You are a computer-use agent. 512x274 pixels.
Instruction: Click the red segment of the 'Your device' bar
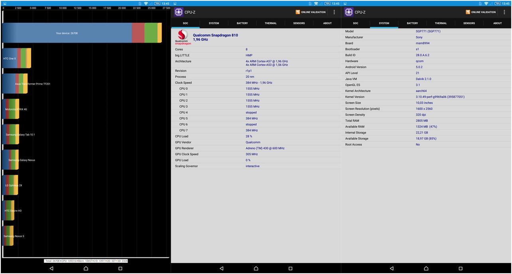[x=138, y=33]
